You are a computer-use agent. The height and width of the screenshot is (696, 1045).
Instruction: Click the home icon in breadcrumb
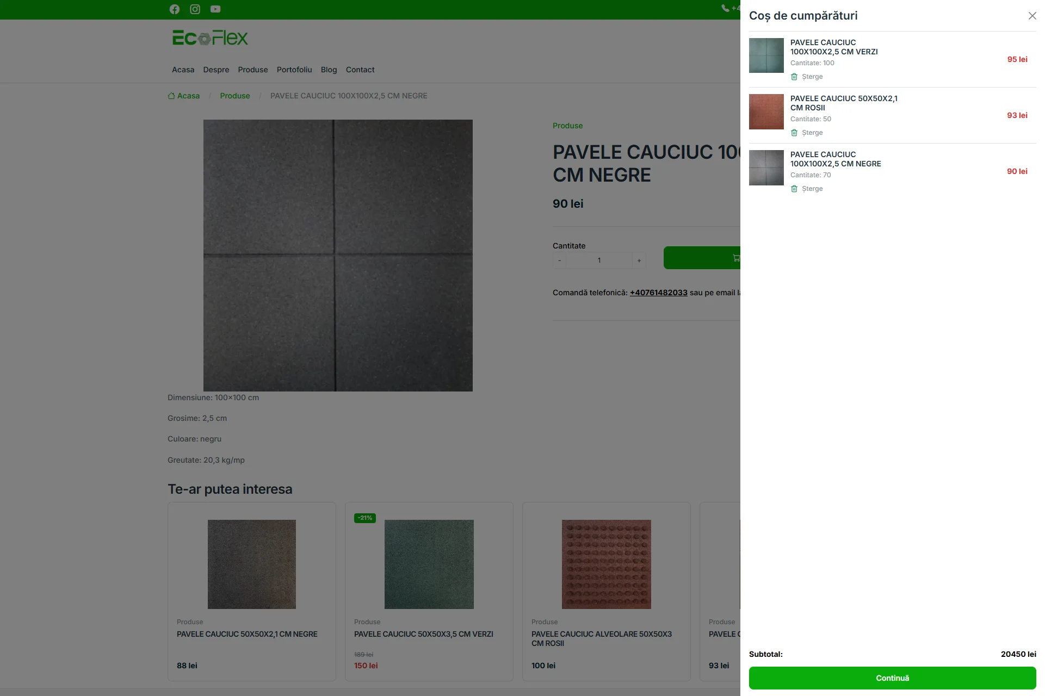(171, 96)
